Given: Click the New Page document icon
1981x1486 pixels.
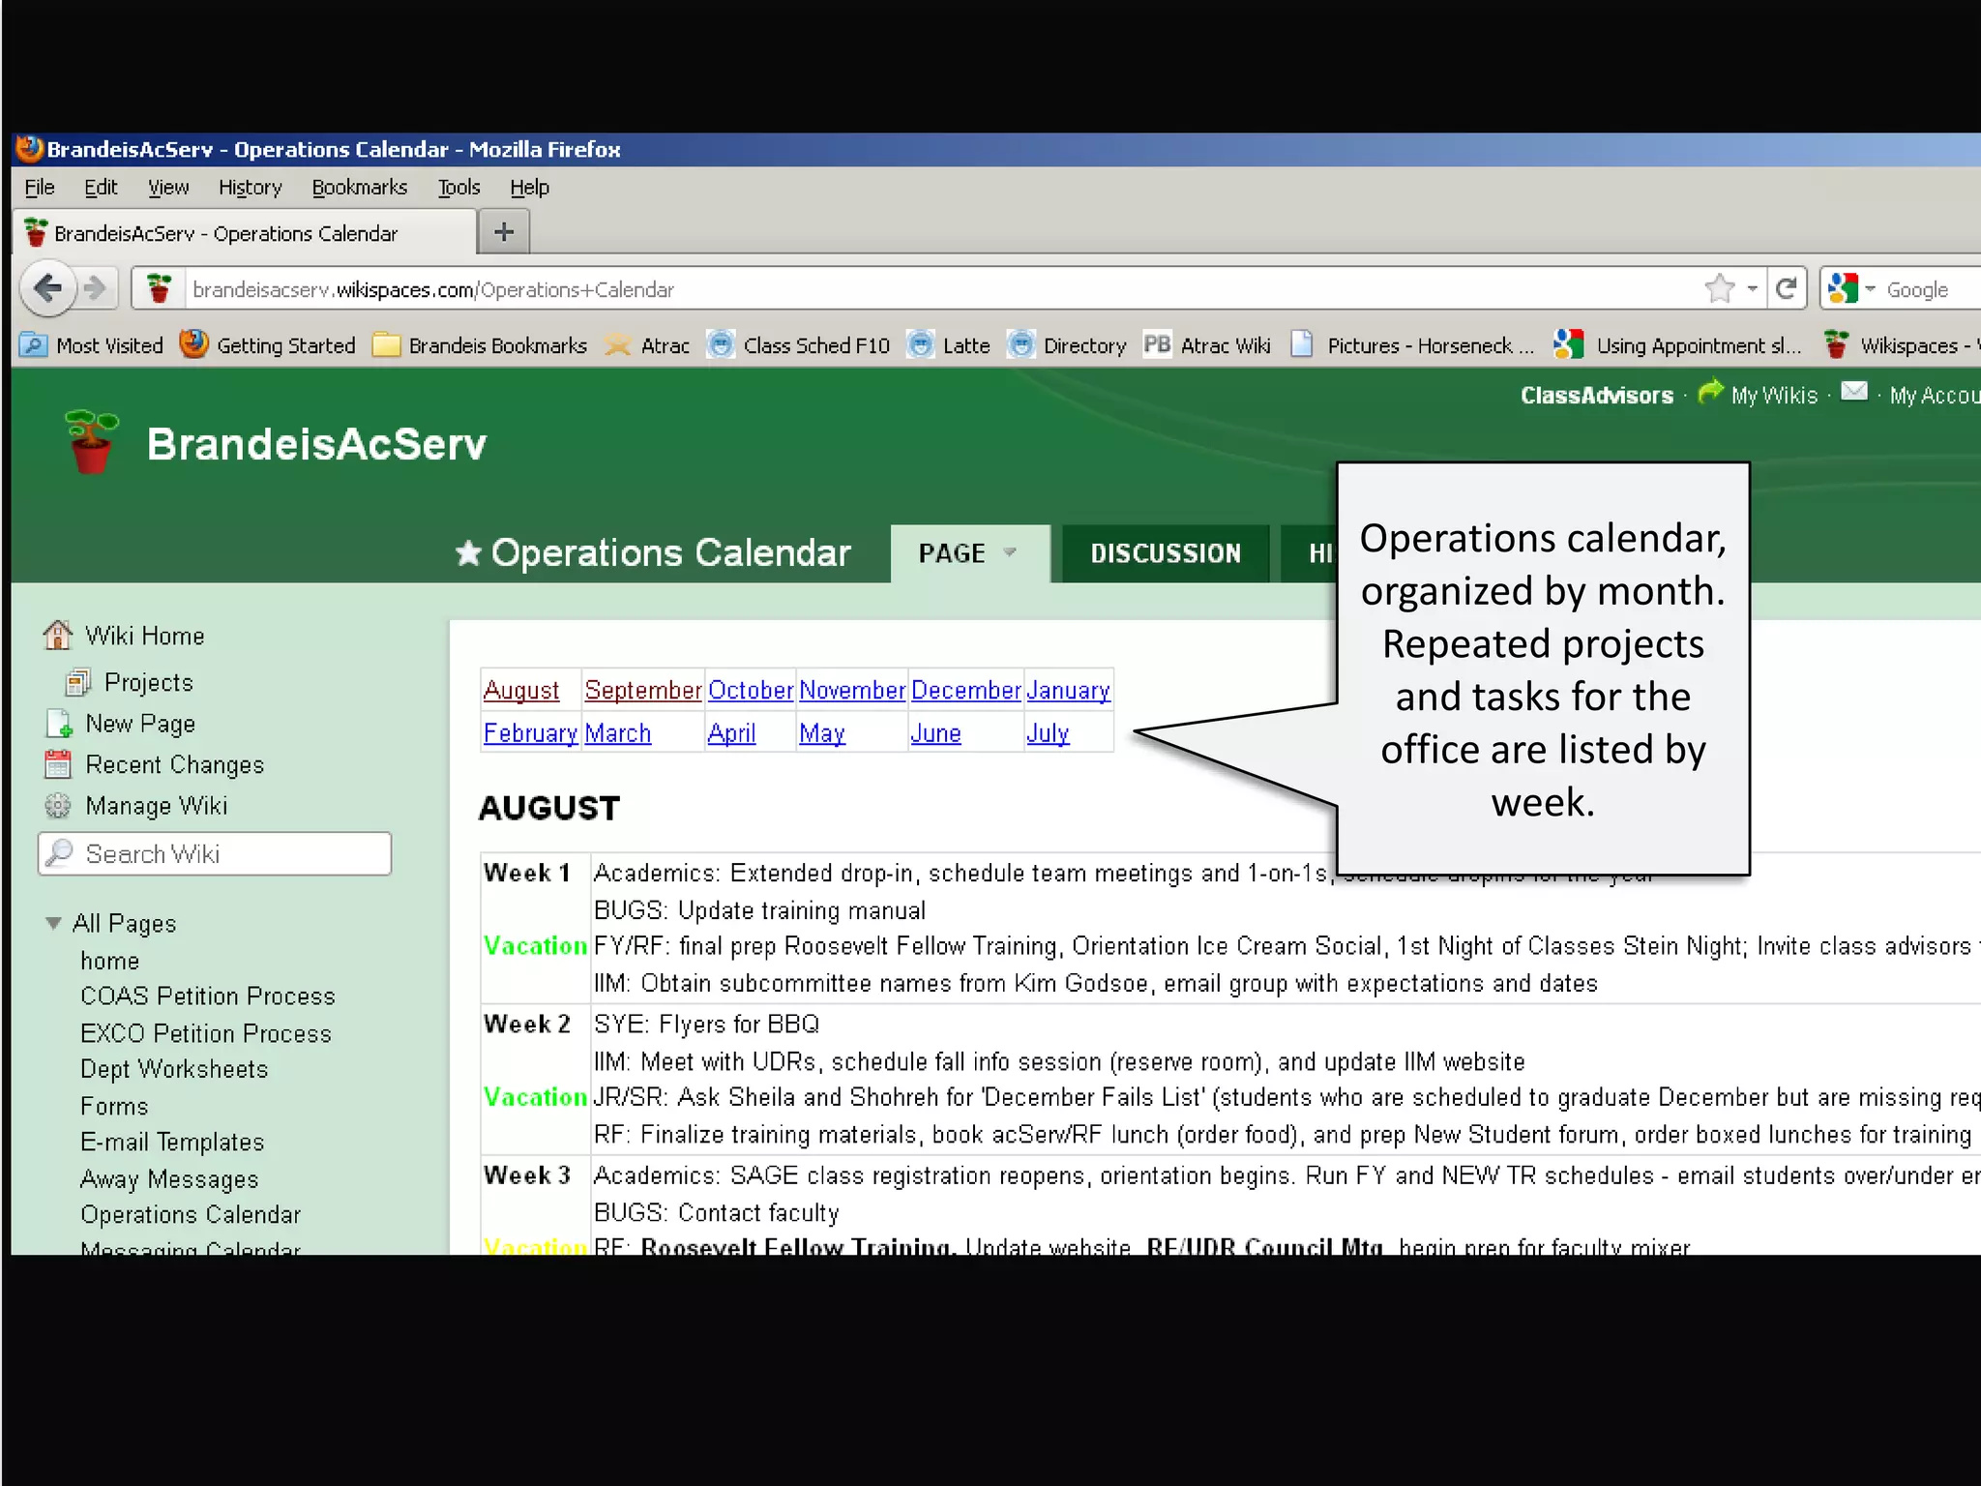Looking at the screenshot, I should tap(58, 724).
